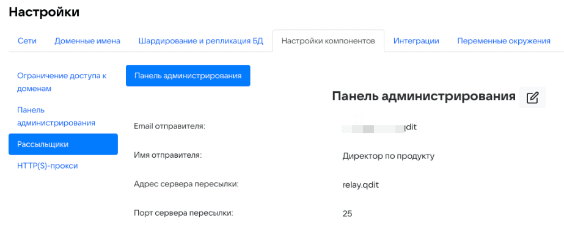The image size is (564, 231).
Task: Click the blue Панель администрирования button
Action: (x=188, y=76)
